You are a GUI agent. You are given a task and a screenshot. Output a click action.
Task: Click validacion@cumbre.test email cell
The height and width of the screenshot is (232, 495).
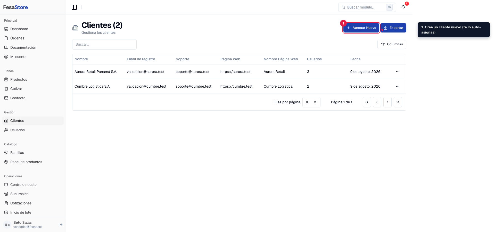pos(146,86)
